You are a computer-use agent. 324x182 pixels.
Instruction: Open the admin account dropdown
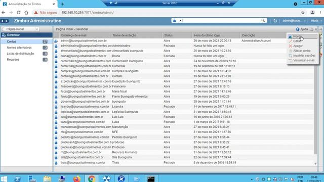[x=294, y=21]
